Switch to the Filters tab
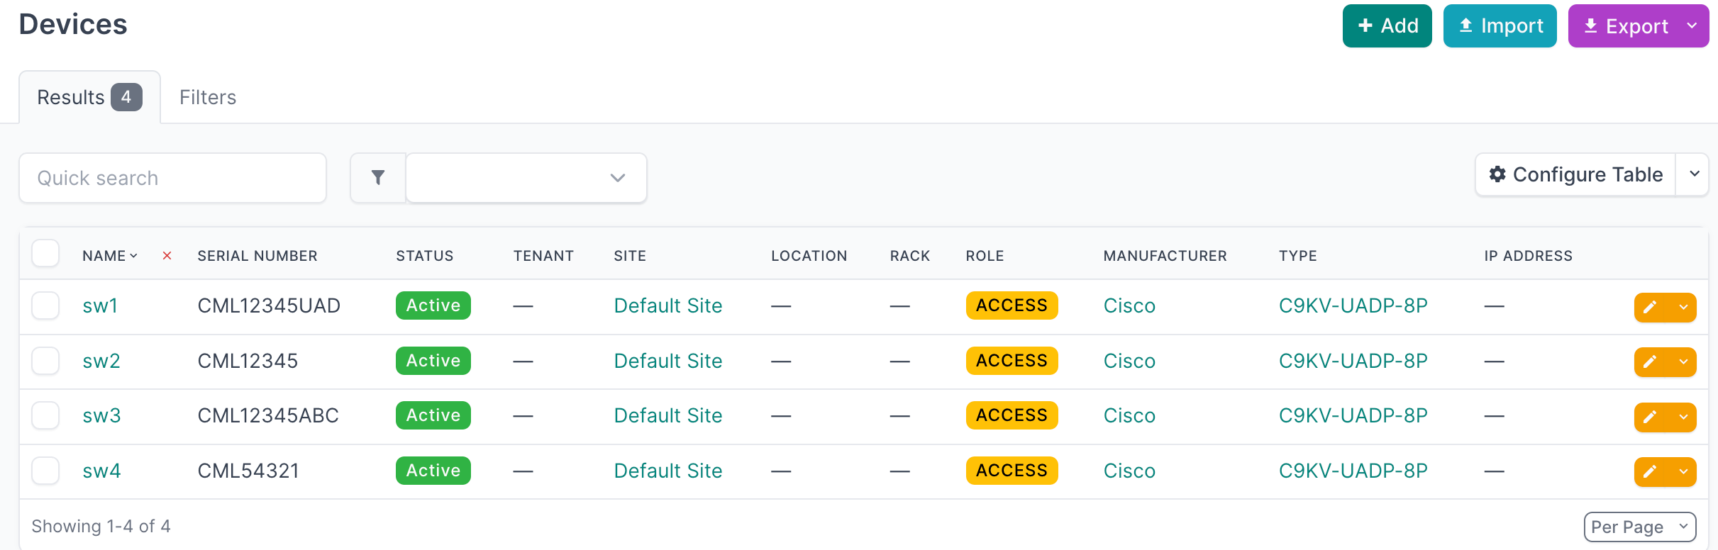 tap(208, 97)
